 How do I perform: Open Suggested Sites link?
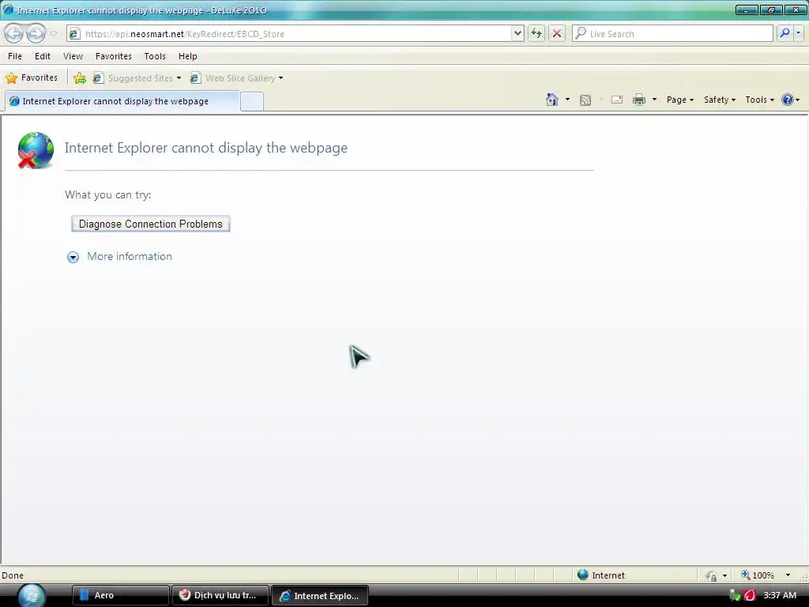pos(137,78)
